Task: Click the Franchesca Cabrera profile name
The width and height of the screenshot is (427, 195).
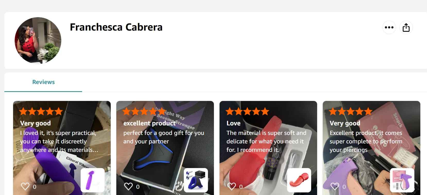Action: (116, 27)
